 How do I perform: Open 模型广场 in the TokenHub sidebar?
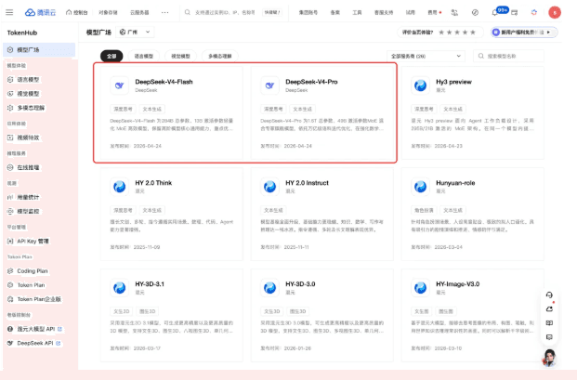39,49
